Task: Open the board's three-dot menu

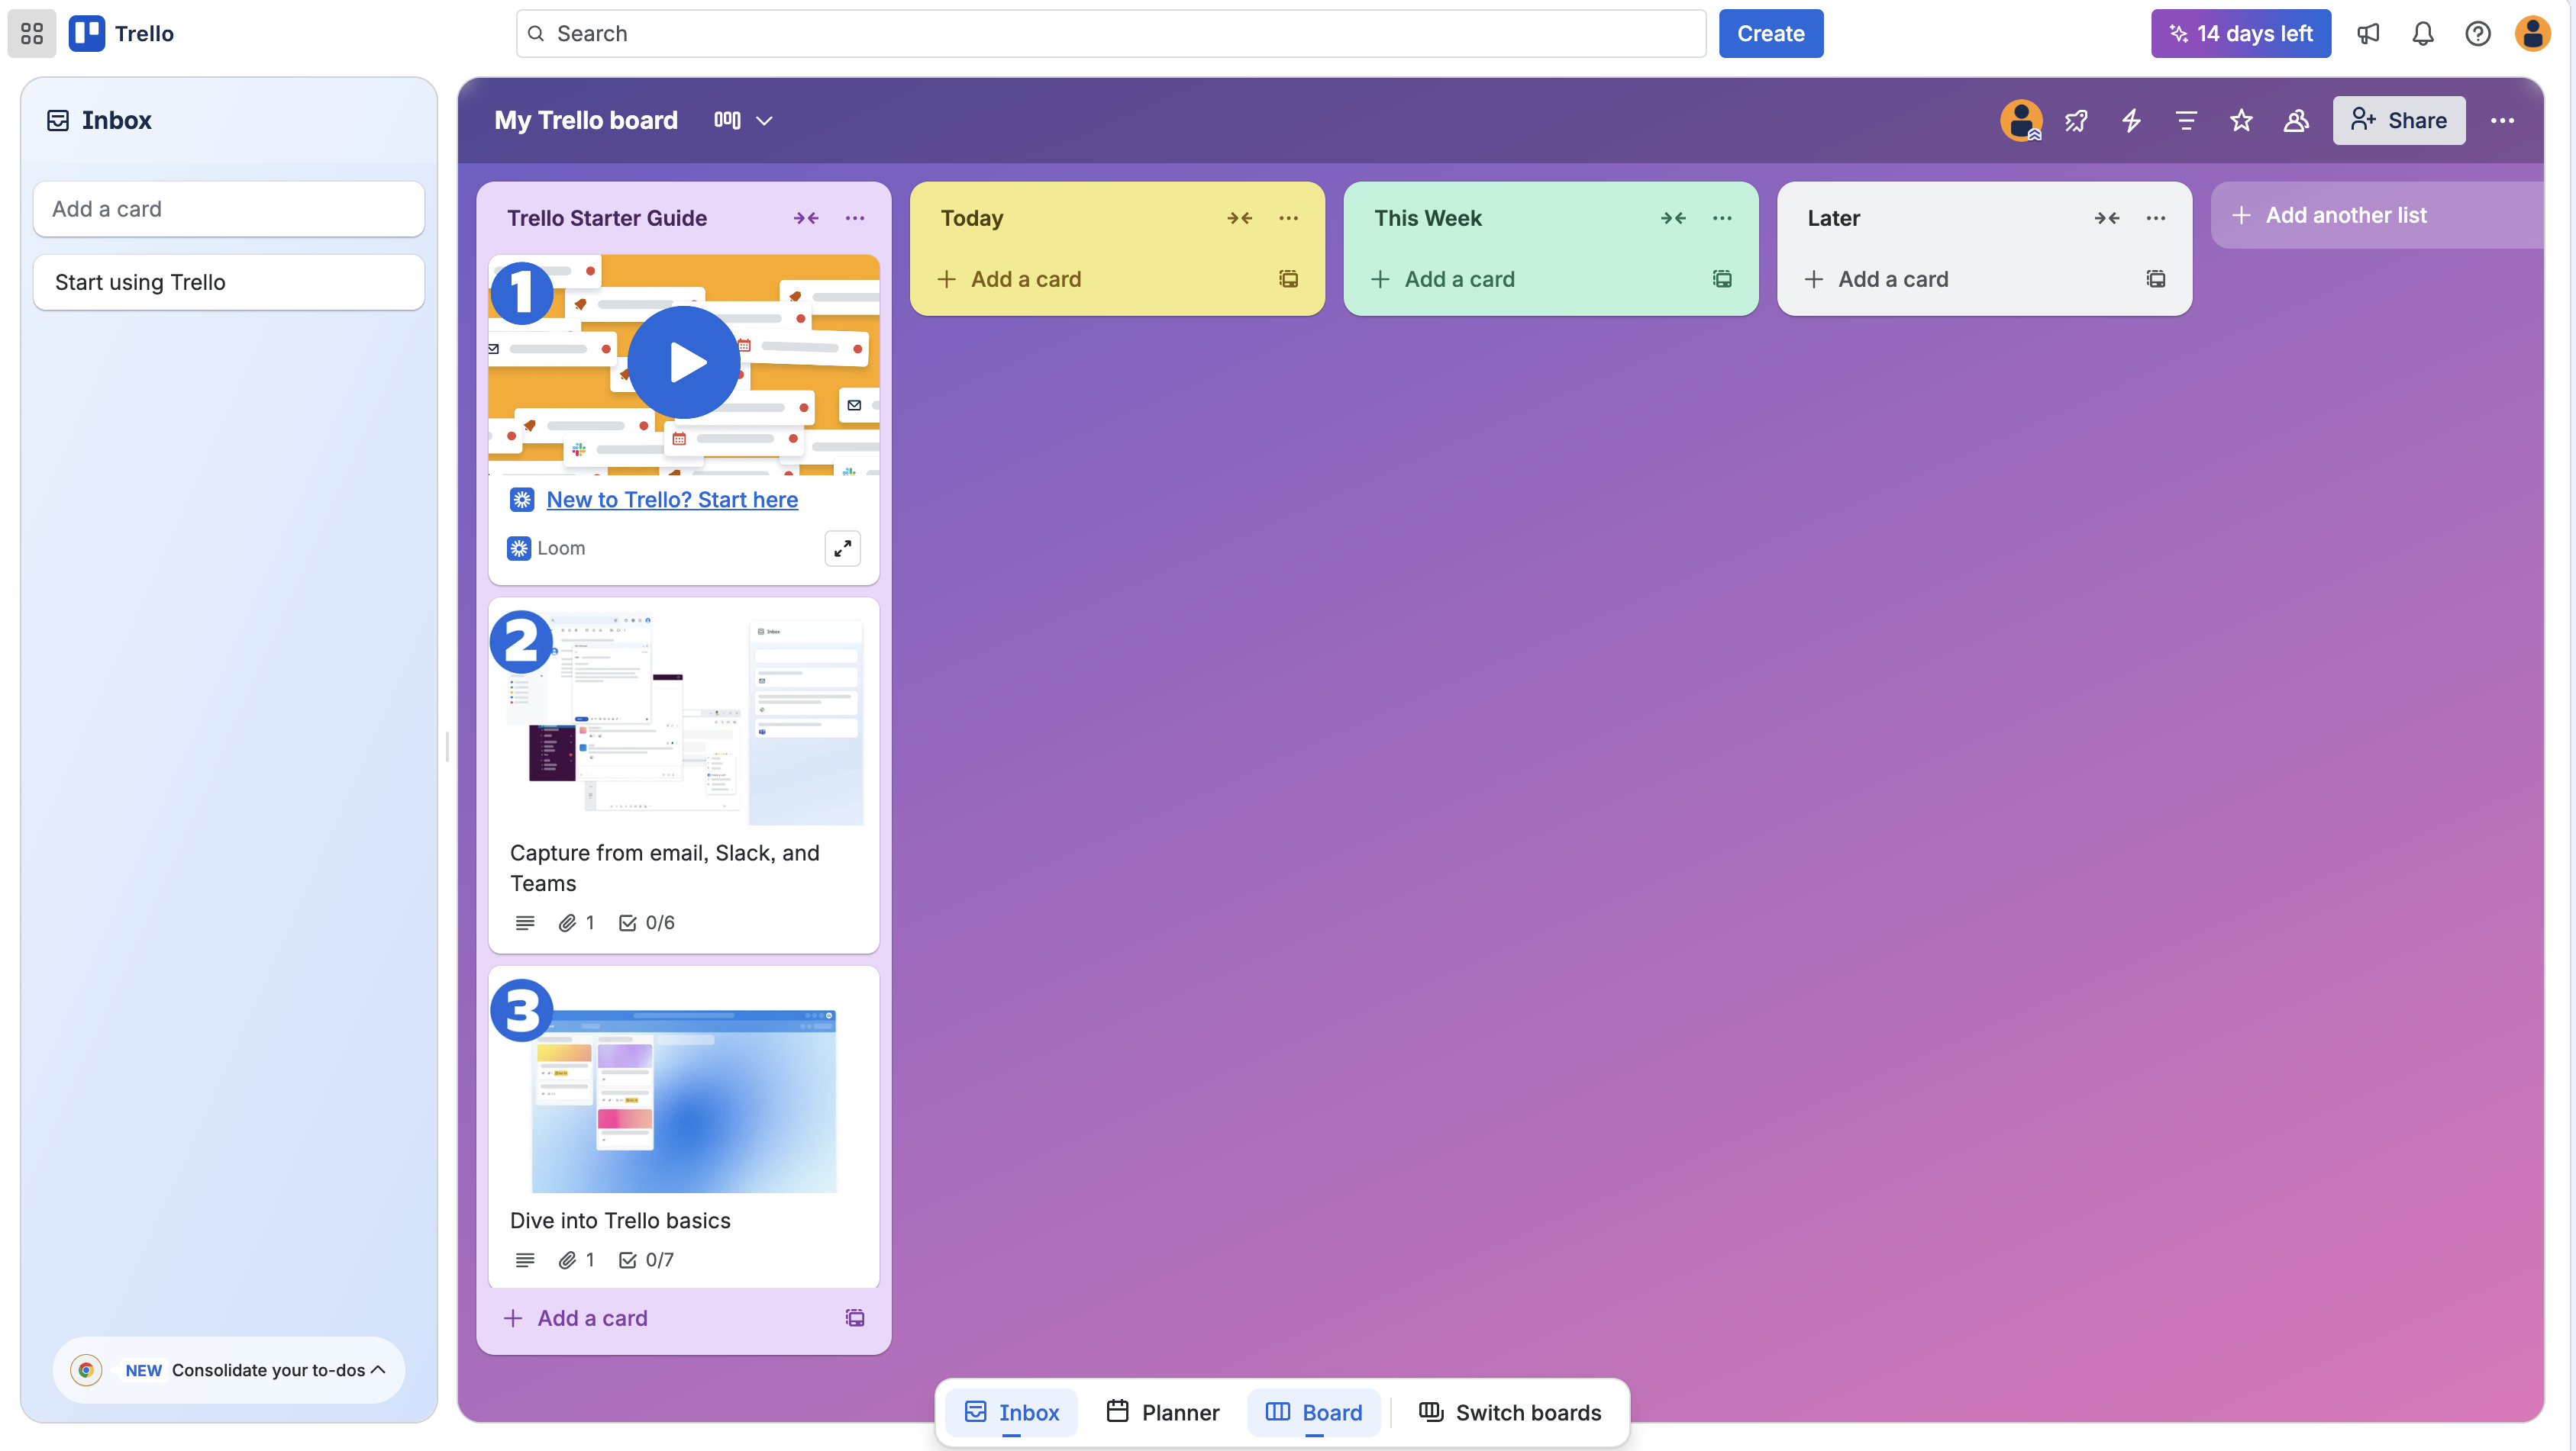Action: [2502, 120]
